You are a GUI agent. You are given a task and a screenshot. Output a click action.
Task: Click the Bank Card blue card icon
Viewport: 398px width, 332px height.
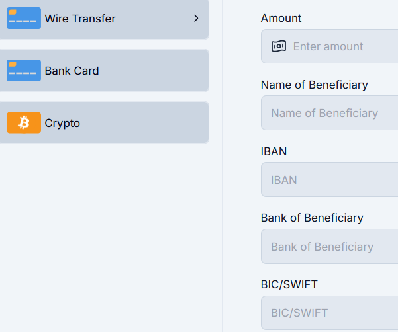click(x=23, y=71)
